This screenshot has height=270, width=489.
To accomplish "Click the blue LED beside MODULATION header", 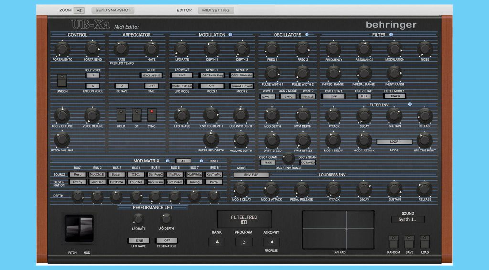I will [x=230, y=35].
